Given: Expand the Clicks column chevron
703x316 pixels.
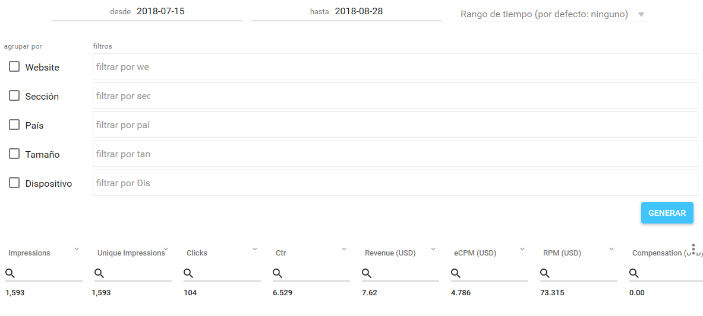Looking at the screenshot, I should 255,249.
